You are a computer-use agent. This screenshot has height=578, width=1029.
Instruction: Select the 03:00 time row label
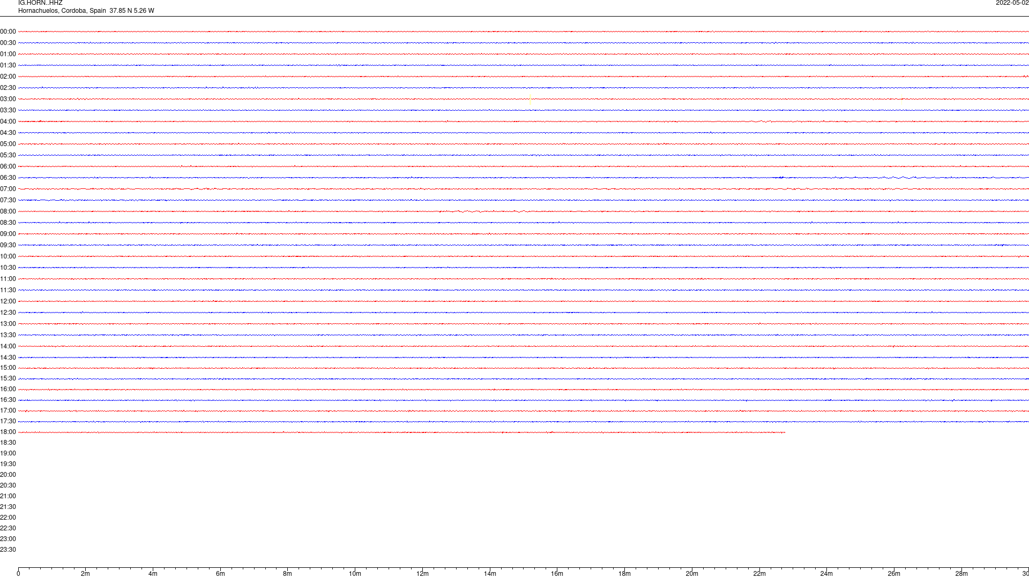(8, 99)
